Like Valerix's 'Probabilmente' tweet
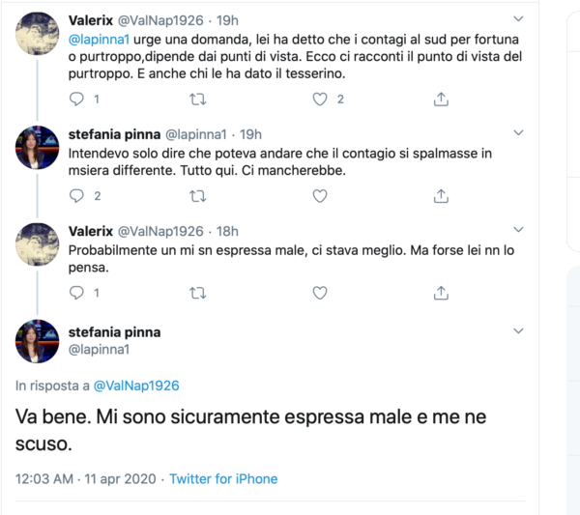Screen dimensions: 580x515 coord(320,293)
